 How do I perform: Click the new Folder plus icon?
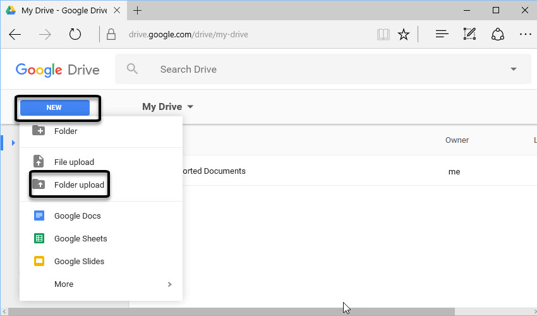(x=39, y=131)
